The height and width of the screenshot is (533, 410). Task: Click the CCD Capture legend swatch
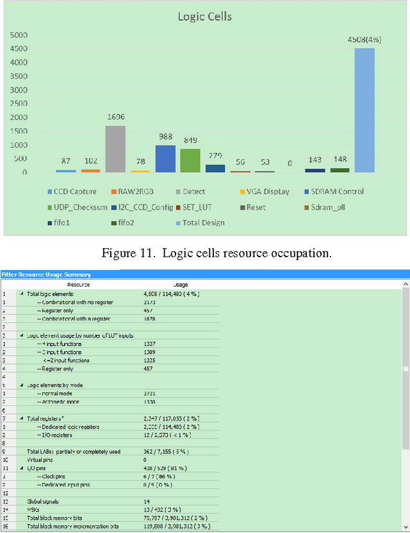(x=50, y=192)
